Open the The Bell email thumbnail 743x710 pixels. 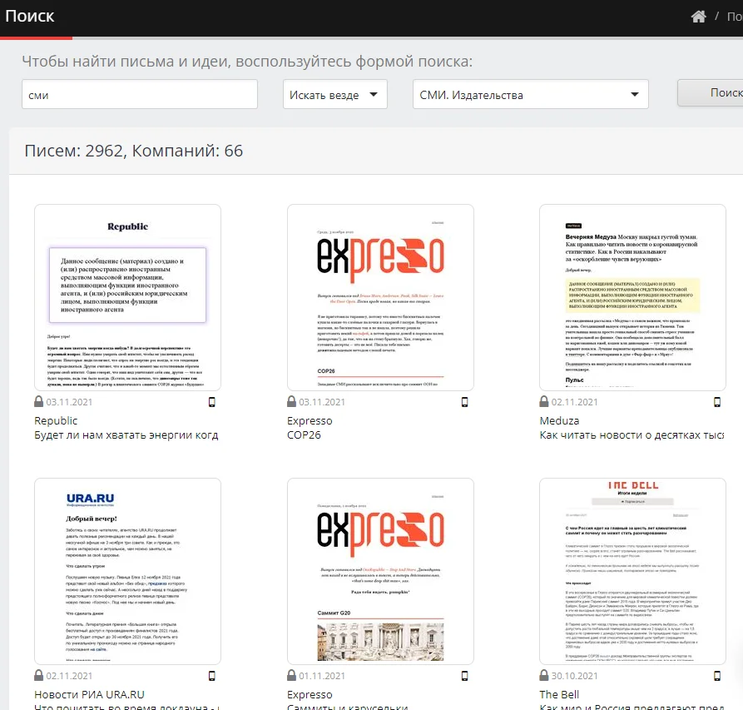632,571
